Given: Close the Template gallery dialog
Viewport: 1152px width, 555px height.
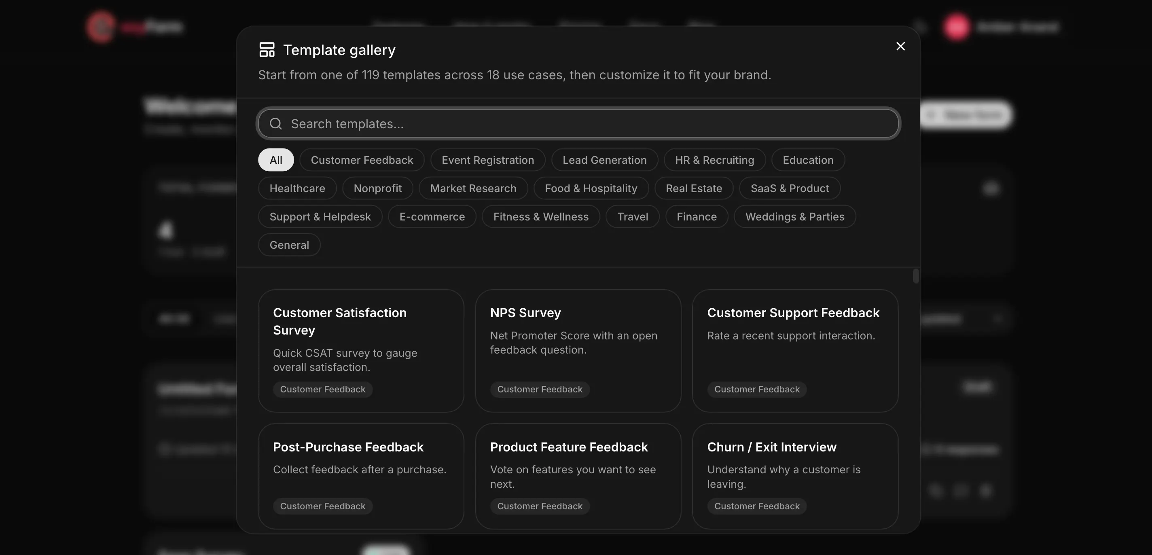Looking at the screenshot, I should click(x=900, y=46).
